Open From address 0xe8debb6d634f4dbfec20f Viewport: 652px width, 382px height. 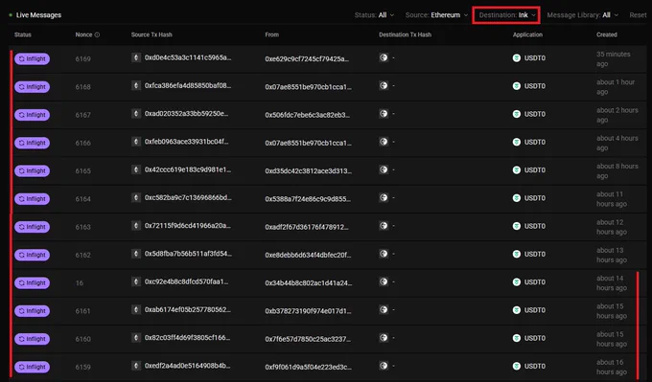[308, 255]
